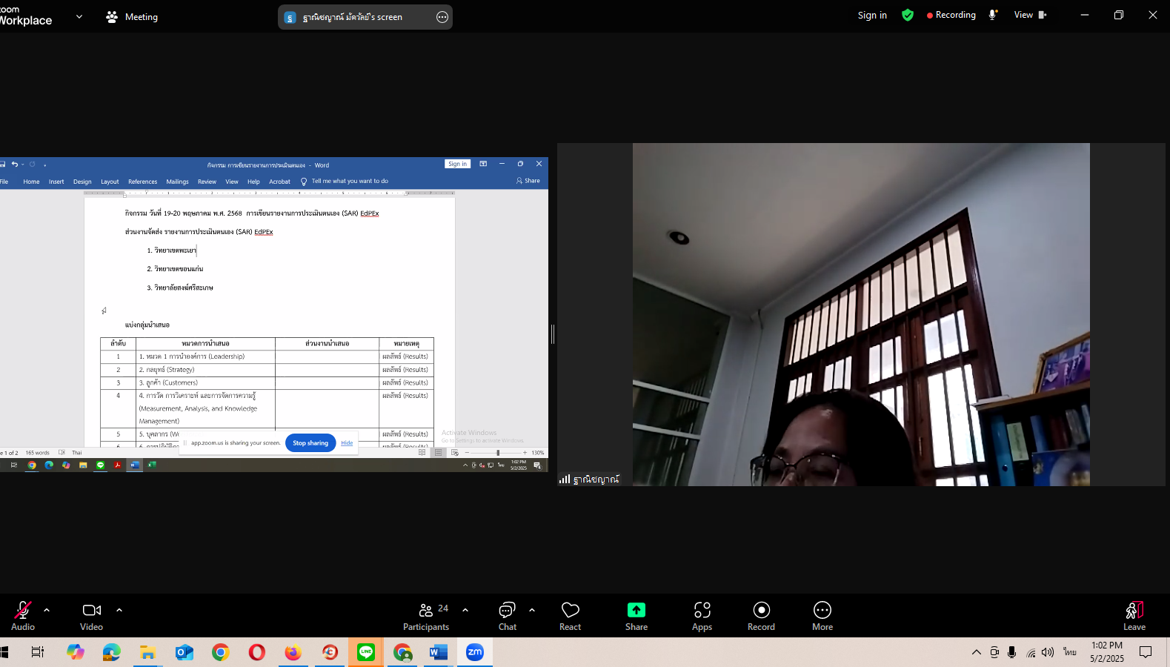Open Microsoft Edge from the taskbar
The image size is (1170, 667).
(112, 652)
